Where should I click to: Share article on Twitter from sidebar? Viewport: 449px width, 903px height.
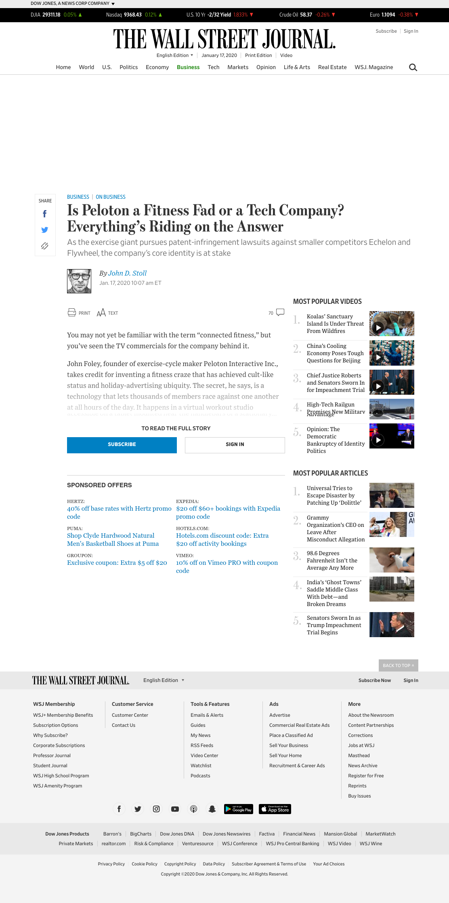pyautogui.click(x=45, y=230)
